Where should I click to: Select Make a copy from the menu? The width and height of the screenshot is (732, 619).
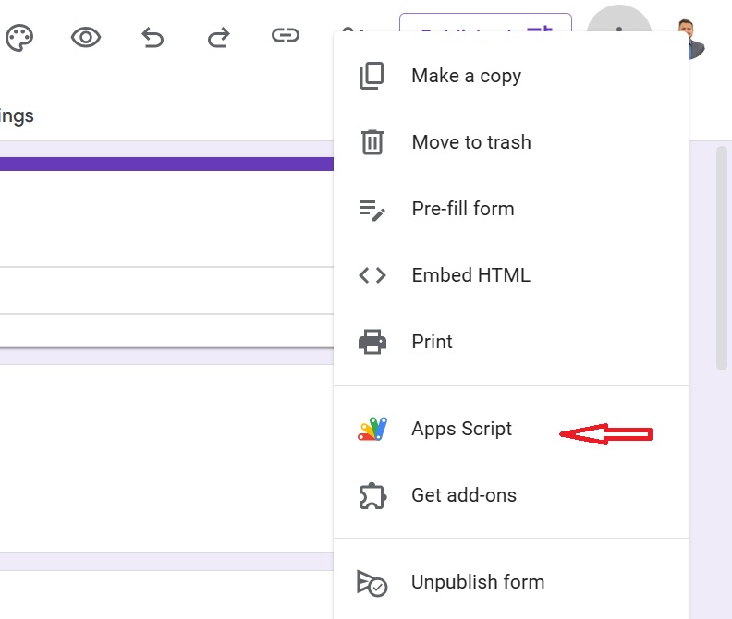[466, 76]
